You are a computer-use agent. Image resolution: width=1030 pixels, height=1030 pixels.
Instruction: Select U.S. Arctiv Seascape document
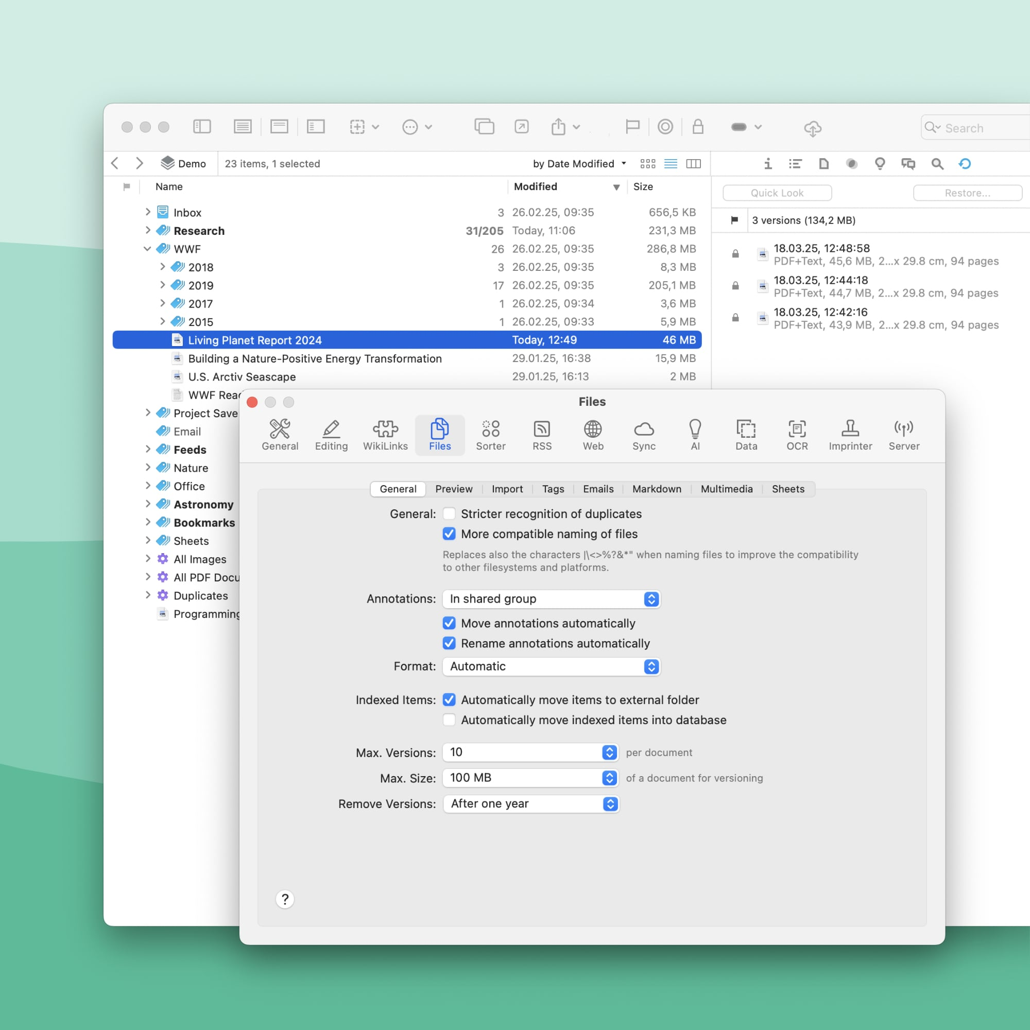(407, 376)
